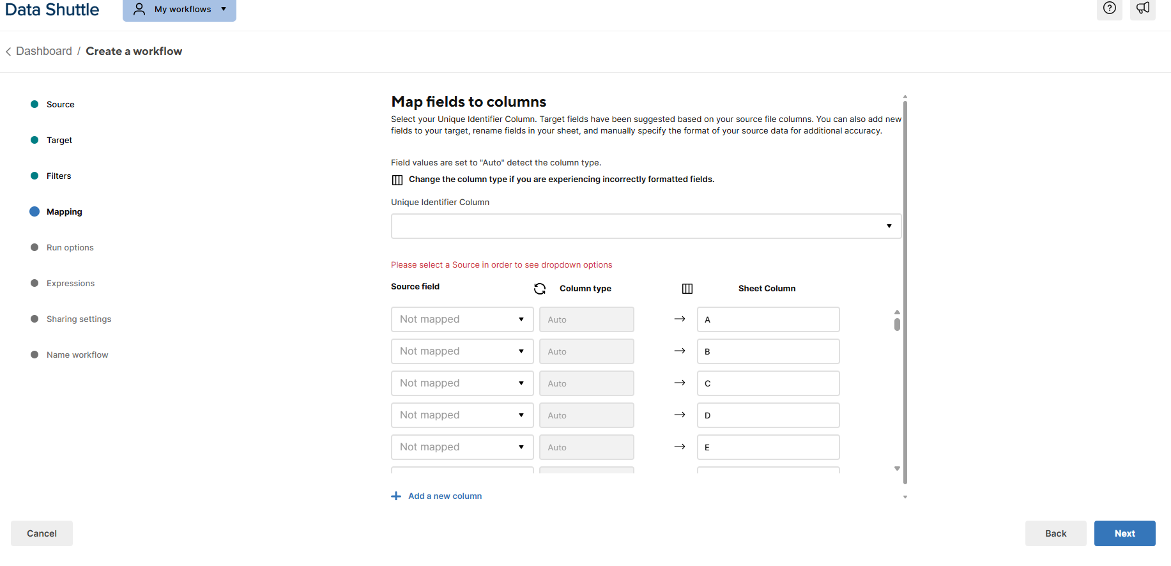Jump to the Run options step
Screen dimensions: 1171x566
[x=70, y=248]
